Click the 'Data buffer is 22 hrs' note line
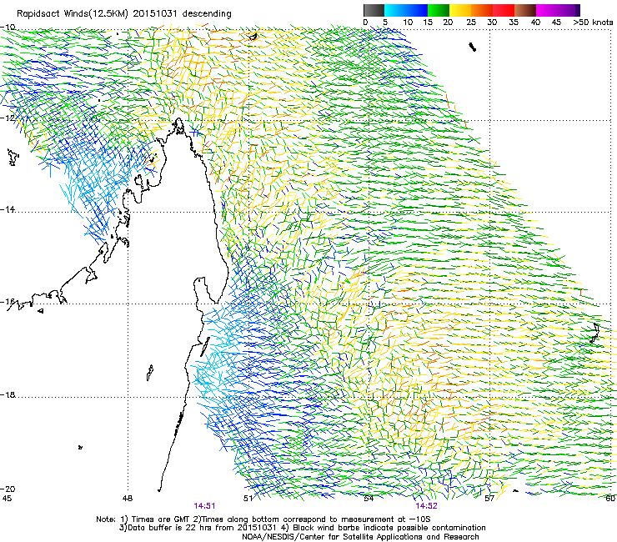The image size is (617, 542). click(302, 528)
